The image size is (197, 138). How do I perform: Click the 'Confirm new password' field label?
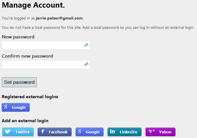point(27,56)
